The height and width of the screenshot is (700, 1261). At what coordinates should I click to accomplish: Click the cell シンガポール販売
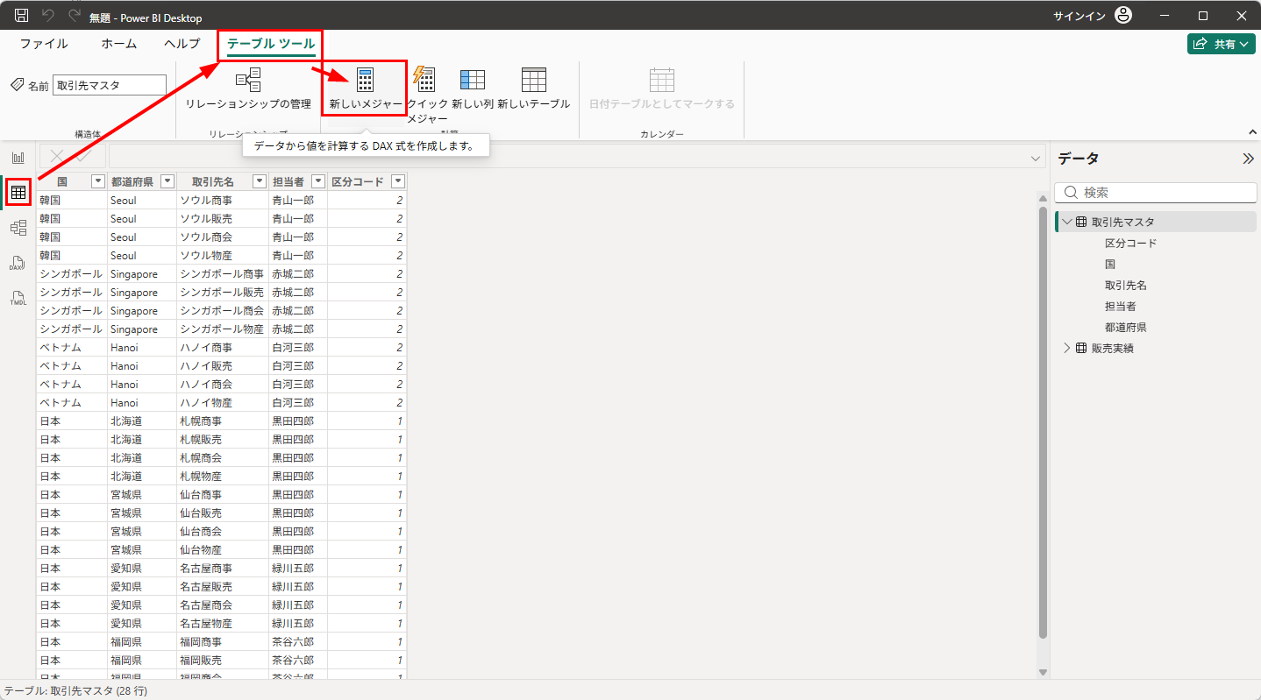click(x=222, y=292)
